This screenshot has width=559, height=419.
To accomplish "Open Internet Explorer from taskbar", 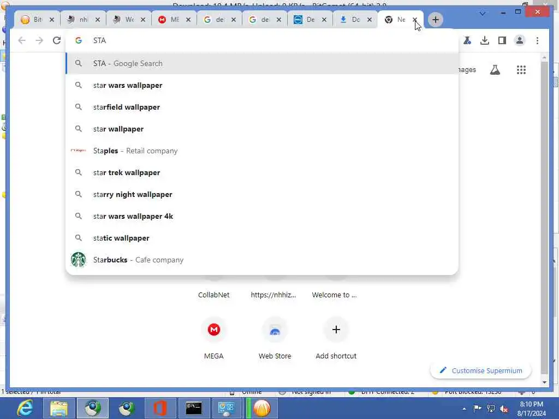I will [25, 408].
